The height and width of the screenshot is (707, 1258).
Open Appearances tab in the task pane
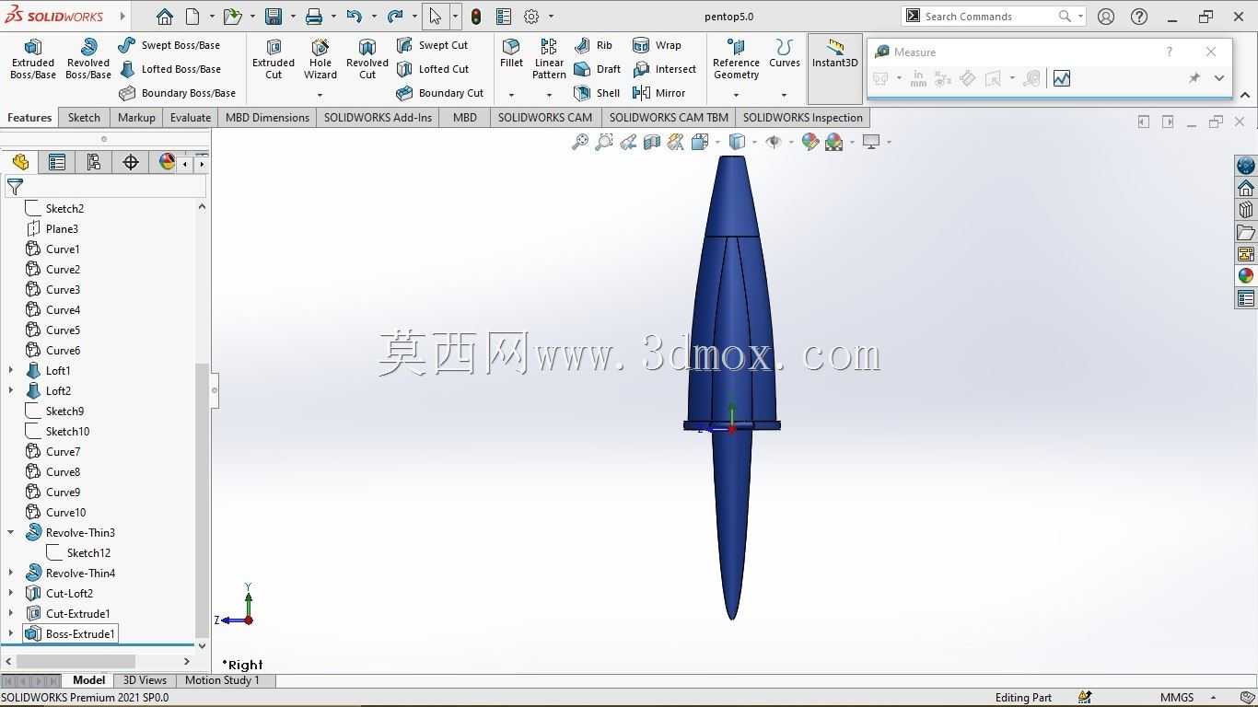point(1246,275)
